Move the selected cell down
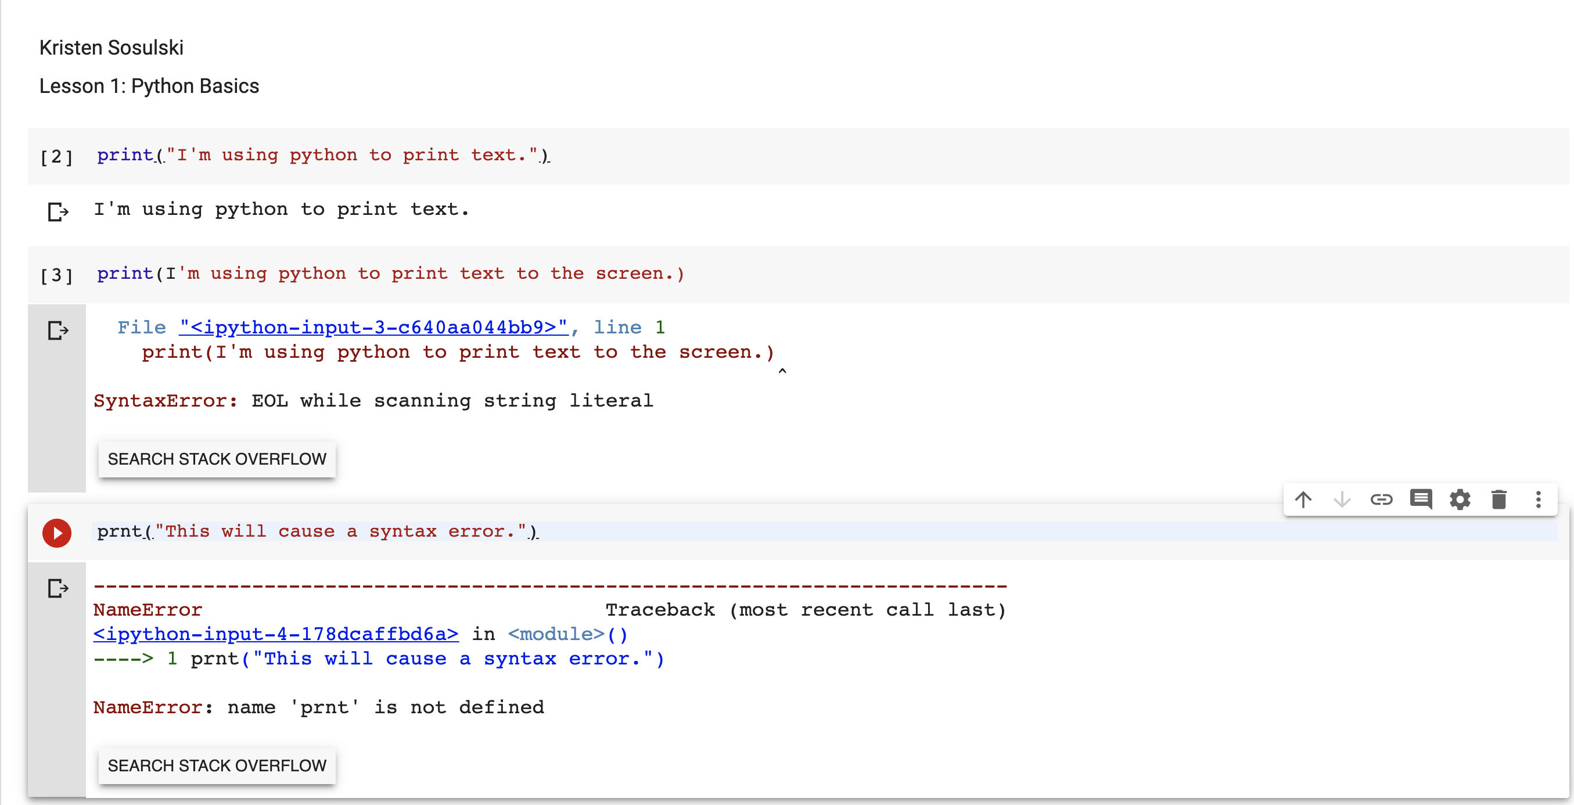 click(x=1342, y=499)
